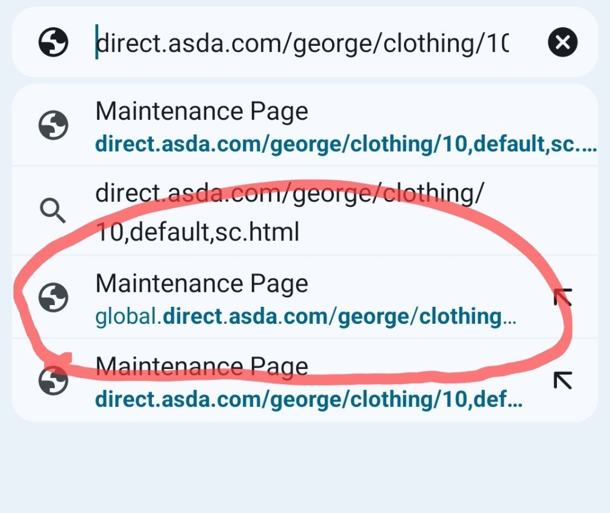Insert the global.direct.asda.com suggestion using its arrow
Viewport: 610px width, 513px height.
coord(562,297)
